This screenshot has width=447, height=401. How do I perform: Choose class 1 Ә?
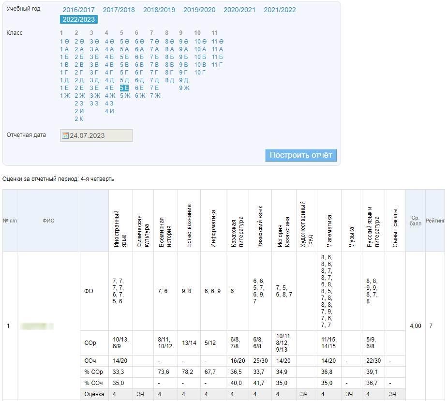click(64, 42)
